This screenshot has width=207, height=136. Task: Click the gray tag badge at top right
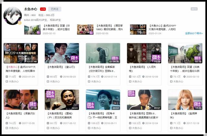(x=194, y=9)
